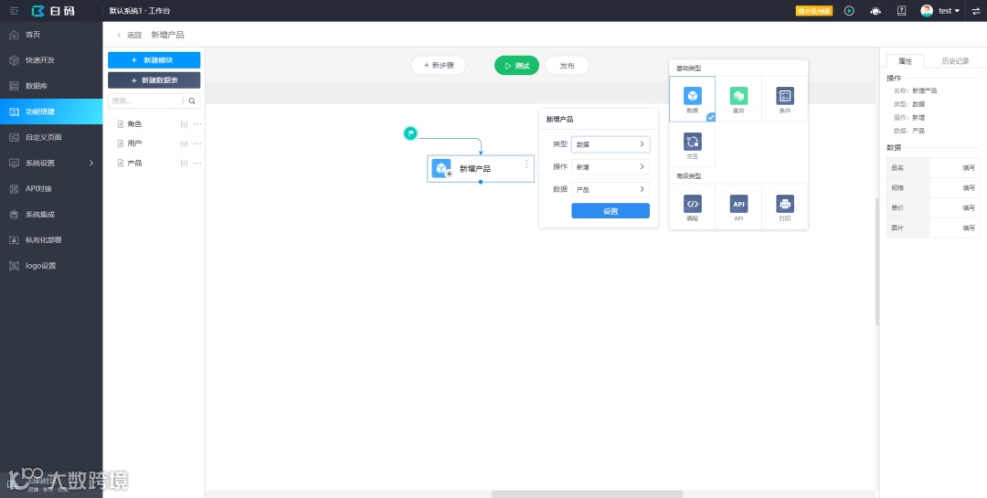Choose the 打印 print type tile
Image resolution: width=987 pixels, height=498 pixels.
(x=785, y=207)
